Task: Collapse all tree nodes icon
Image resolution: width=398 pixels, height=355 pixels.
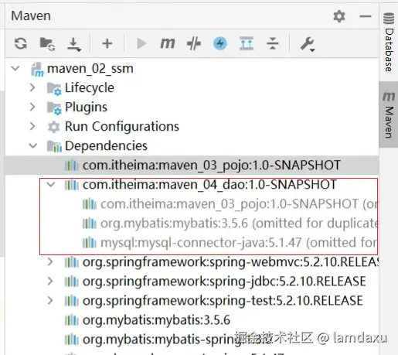Action: pyautogui.click(x=273, y=43)
